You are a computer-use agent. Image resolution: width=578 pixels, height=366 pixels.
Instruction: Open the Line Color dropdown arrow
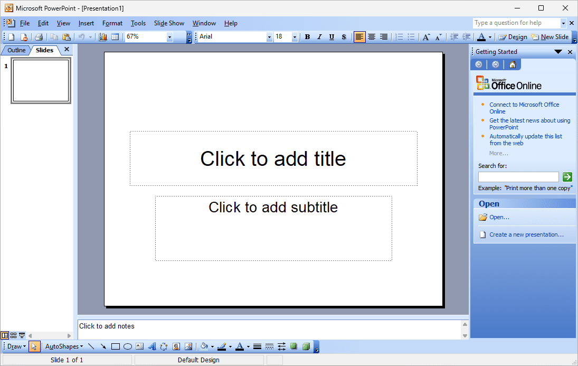(230, 347)
